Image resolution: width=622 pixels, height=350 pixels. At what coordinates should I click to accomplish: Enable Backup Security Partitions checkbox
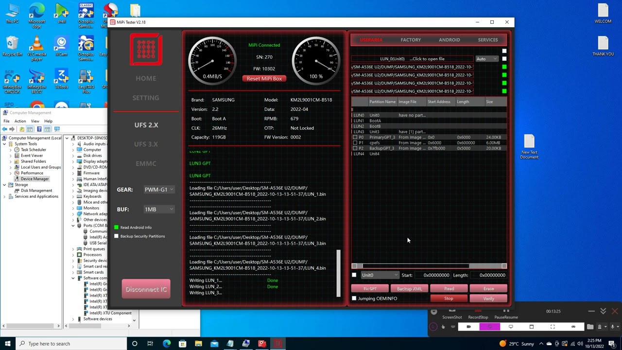click(x=116, y=236)
